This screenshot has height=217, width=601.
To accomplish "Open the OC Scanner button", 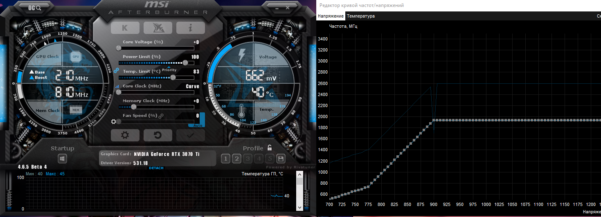I will [35, 8].
